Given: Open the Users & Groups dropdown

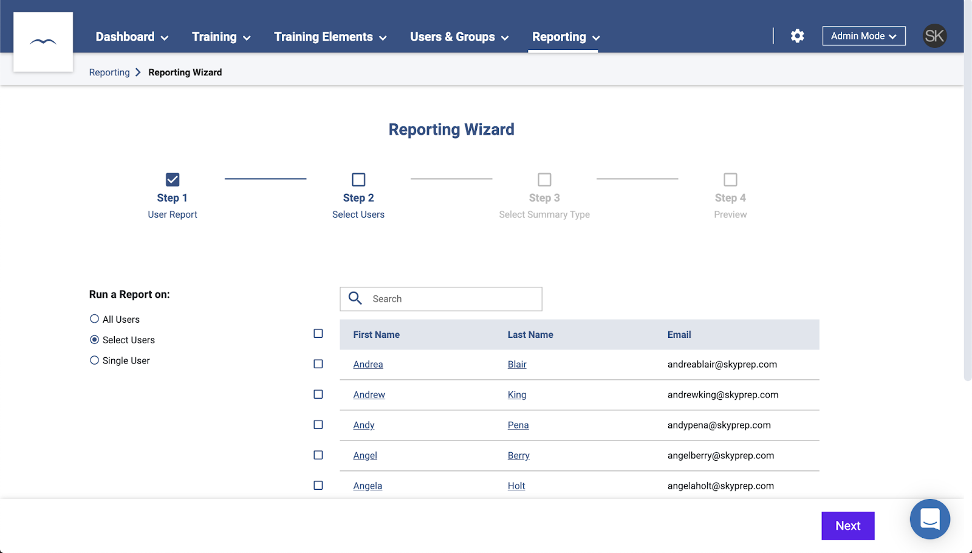Looking at the screenshot, I should point(459,37).
